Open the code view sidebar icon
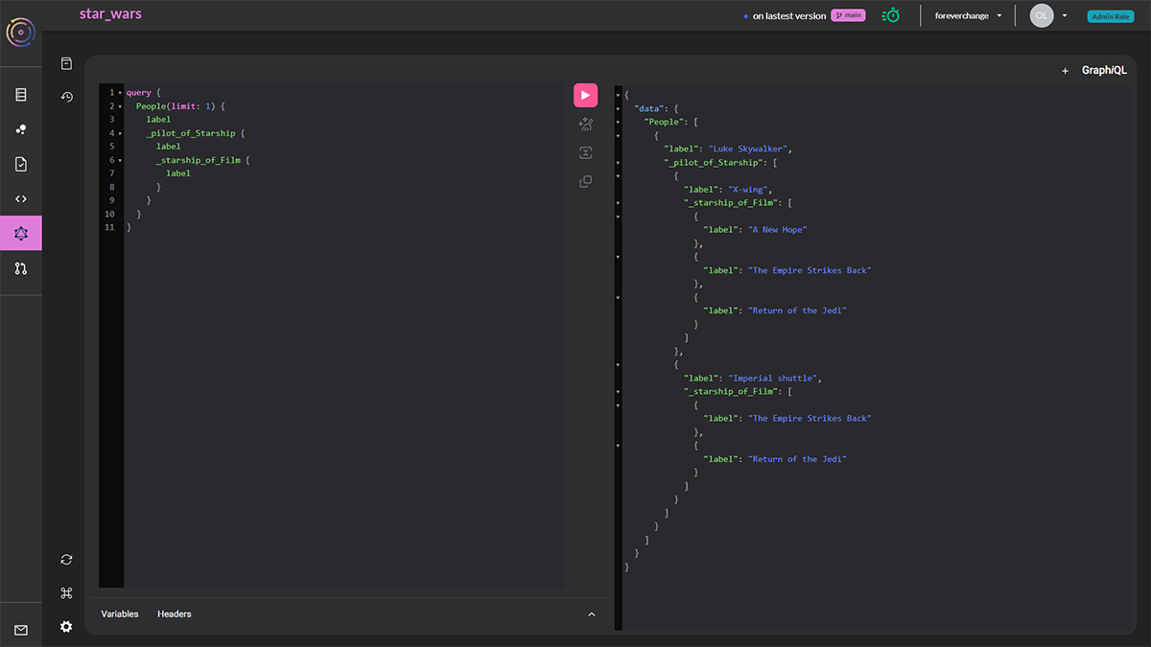This screenshot has width=1151, height=647. 21,198
